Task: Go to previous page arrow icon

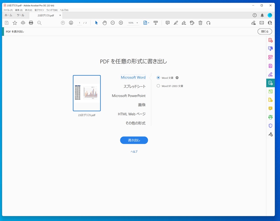Action: tap(63, 23)
